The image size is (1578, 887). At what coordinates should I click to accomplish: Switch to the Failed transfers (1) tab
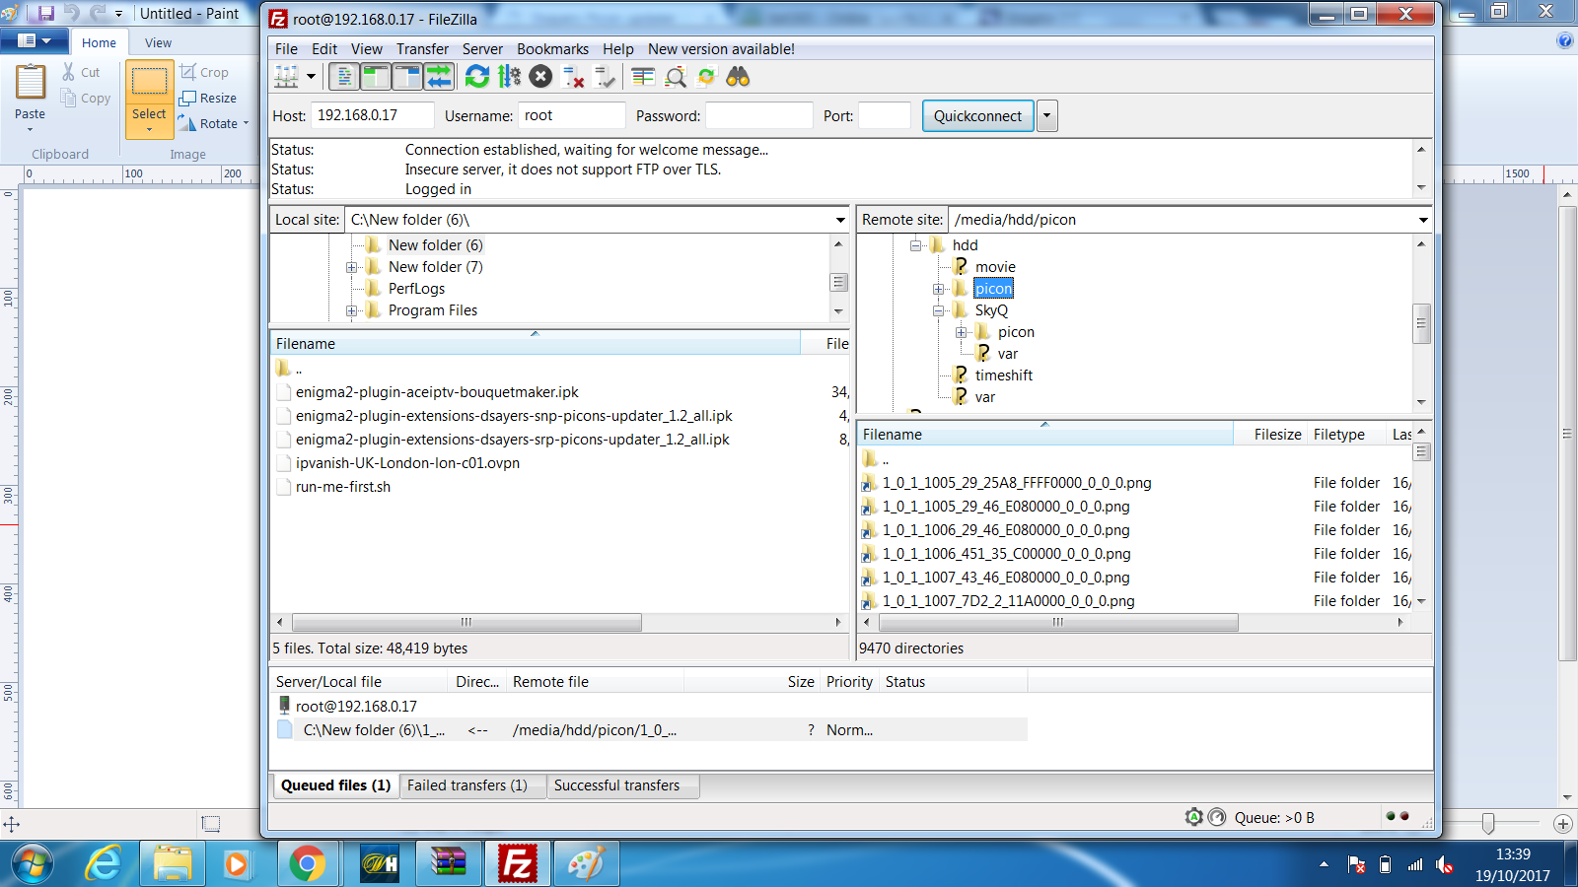coord(467,785)
